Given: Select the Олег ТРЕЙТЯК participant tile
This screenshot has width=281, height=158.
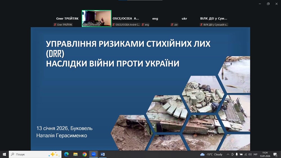Looking at the screenshot, I should (x=67, y=19).
